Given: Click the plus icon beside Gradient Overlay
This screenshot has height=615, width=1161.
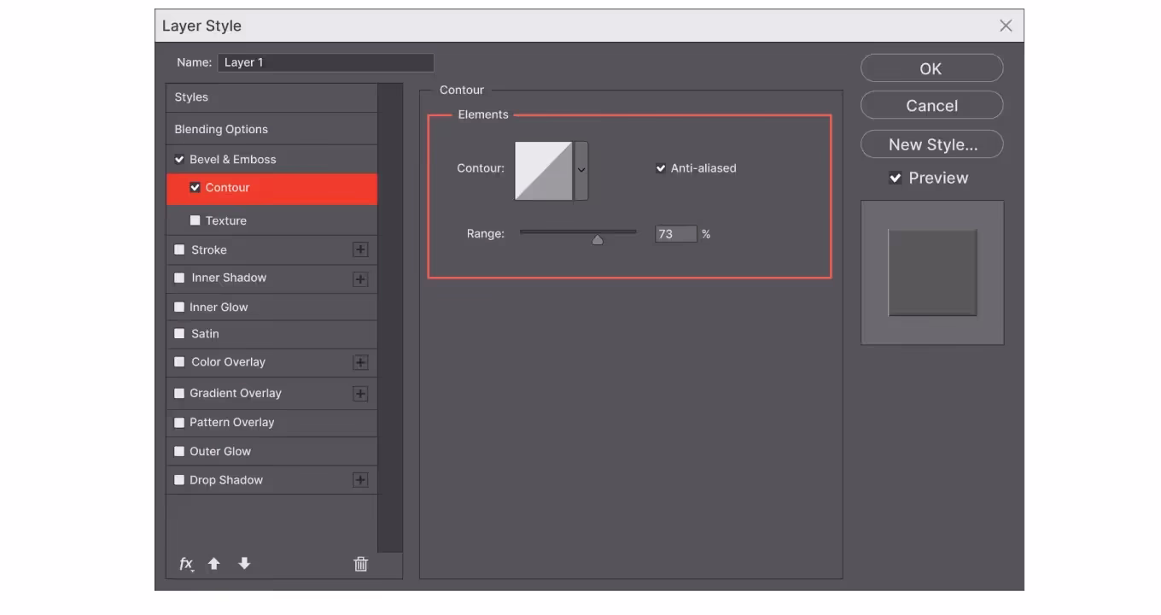Looking at the screenshot, I should click(360, 394).
